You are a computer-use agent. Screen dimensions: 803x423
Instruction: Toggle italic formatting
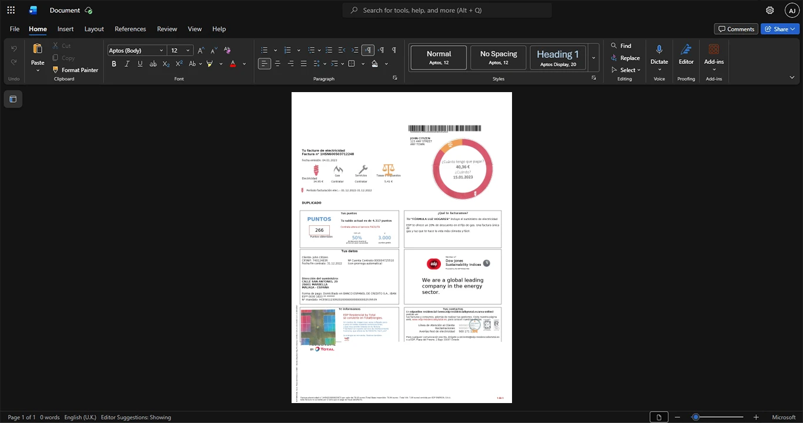(127, 64)
